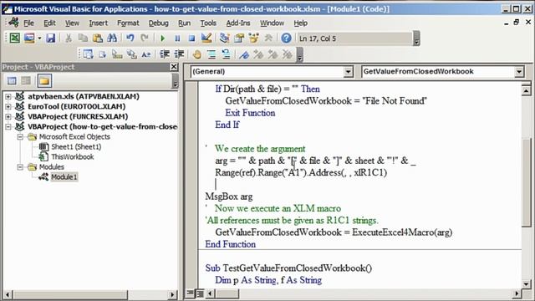The height and width of the screenshot is (301, 535).
Task: Open the Object Browser icon
Action: (253, 38)
